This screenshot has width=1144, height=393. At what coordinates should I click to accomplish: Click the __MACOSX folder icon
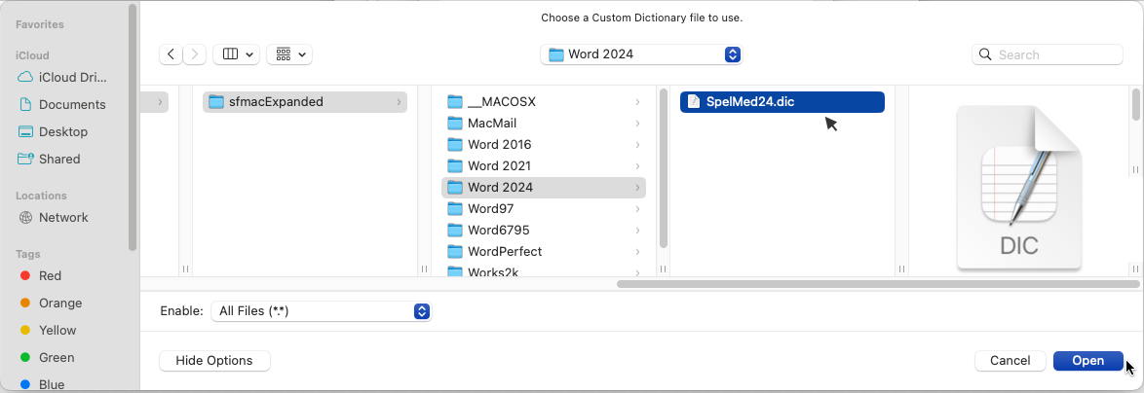455,102
